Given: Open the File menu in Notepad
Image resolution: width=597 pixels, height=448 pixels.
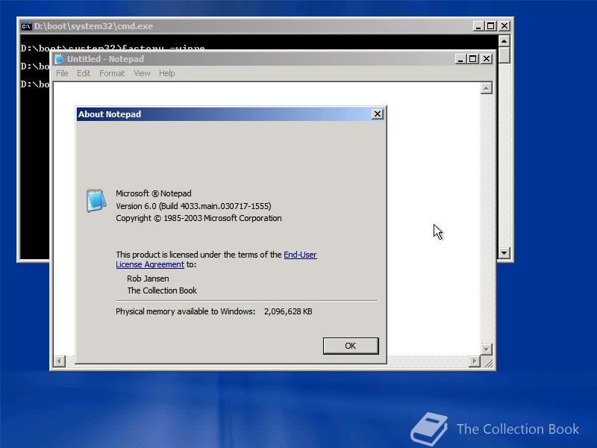Looking at the screenshot, I should 62,73.
